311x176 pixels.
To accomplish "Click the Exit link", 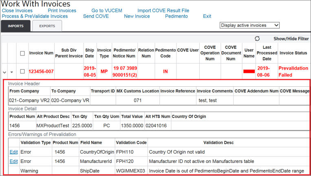I will [x=207, y=16].
